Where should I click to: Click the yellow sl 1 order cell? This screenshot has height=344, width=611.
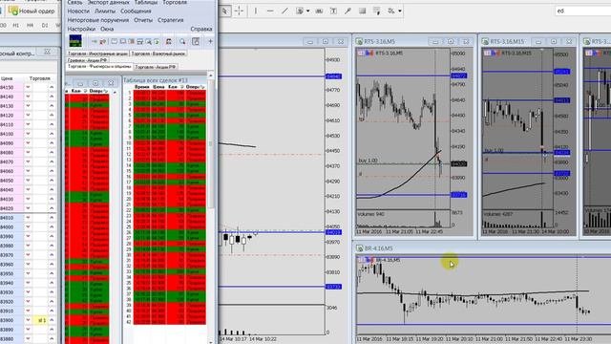click(x=41, y=320)
